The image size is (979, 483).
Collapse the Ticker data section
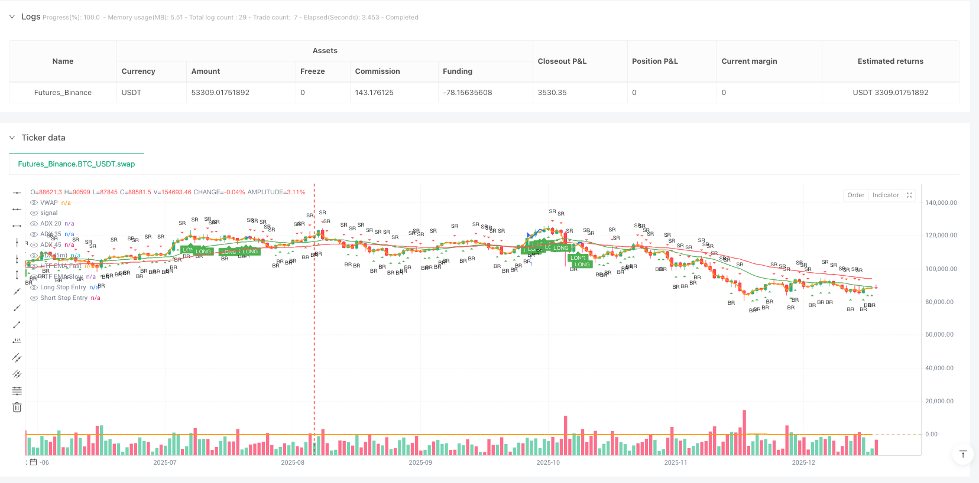tap(12, 138)
